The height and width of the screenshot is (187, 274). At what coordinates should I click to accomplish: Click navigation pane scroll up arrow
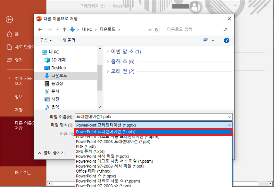(x=100, y=49)
